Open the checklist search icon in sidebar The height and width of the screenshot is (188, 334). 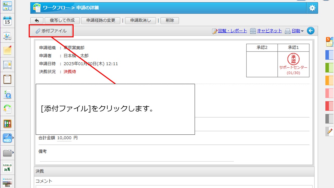click(x=7, y=94)
